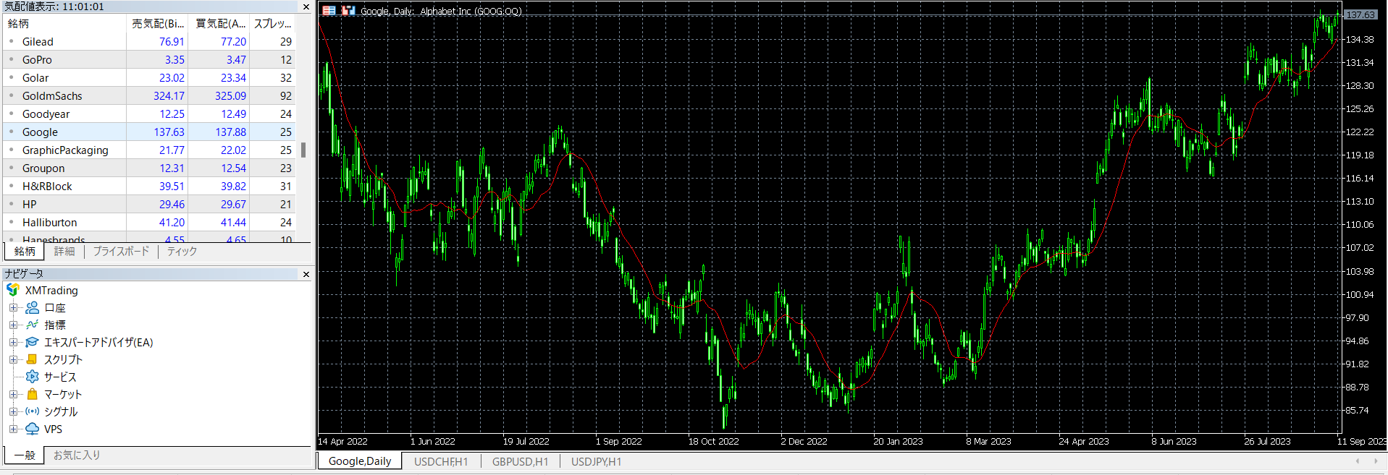Click the エキスパートアドバイザ(EA) graduation cap icon
This screenshot has height=475, width=1388.
coord(33,342)
